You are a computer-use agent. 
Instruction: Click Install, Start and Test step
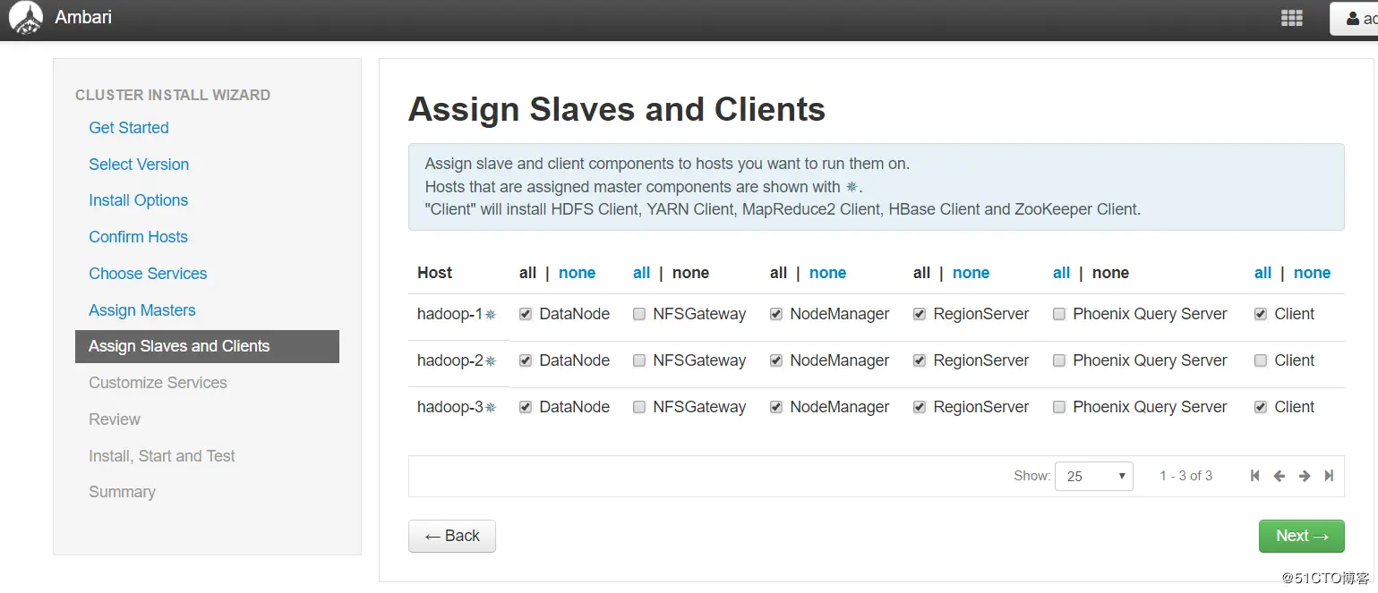coord(162,456)
